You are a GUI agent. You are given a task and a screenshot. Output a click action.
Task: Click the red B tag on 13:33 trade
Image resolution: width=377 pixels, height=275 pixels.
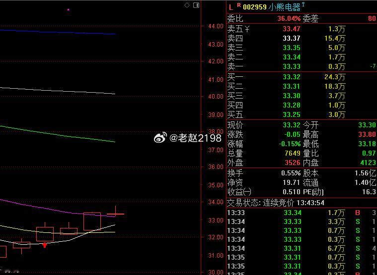pos(358,213)
